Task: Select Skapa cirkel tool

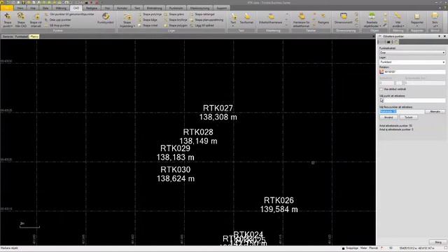Action: point(148,25)
